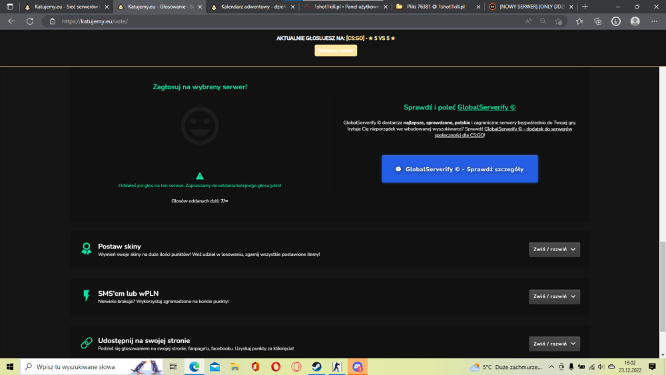Close the Pliki 76381 tab
Screen dimensions: 666x375
(478, 7)
